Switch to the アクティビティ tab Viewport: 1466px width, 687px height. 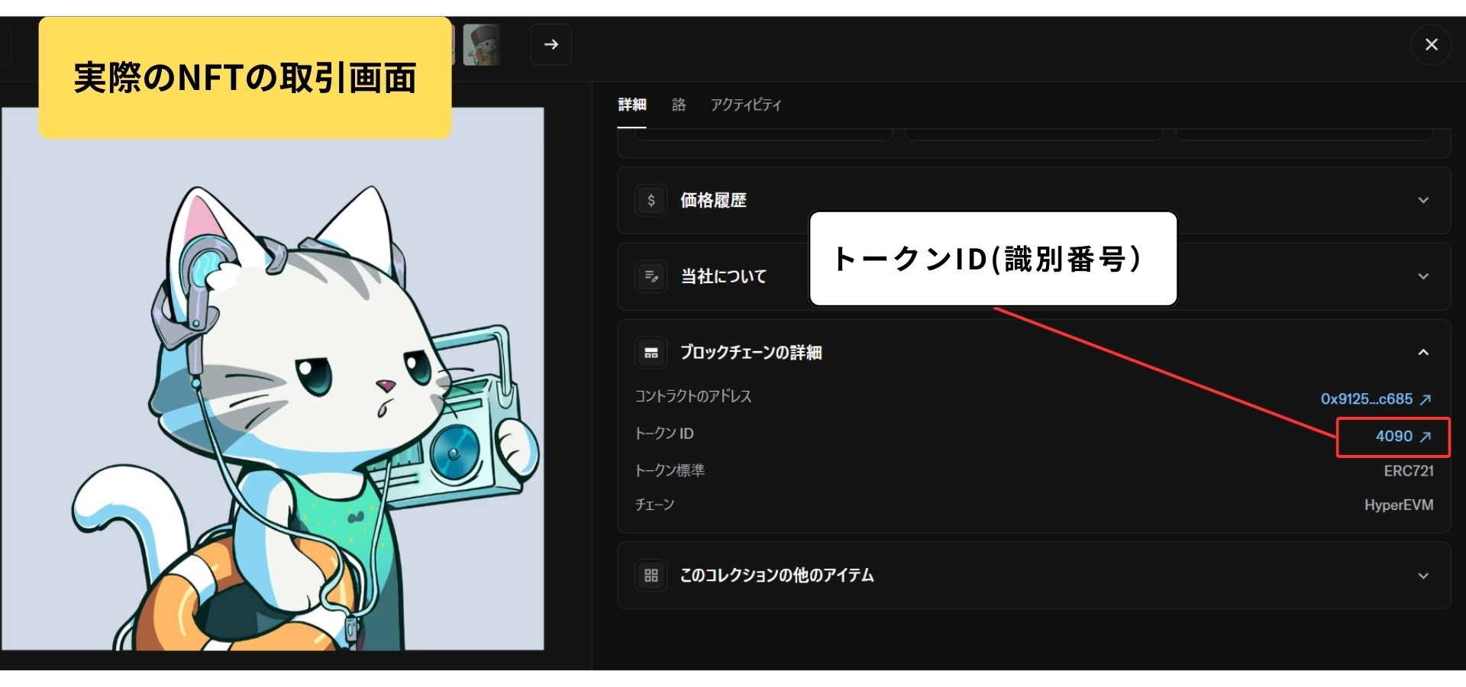click(x=747, y=105)
